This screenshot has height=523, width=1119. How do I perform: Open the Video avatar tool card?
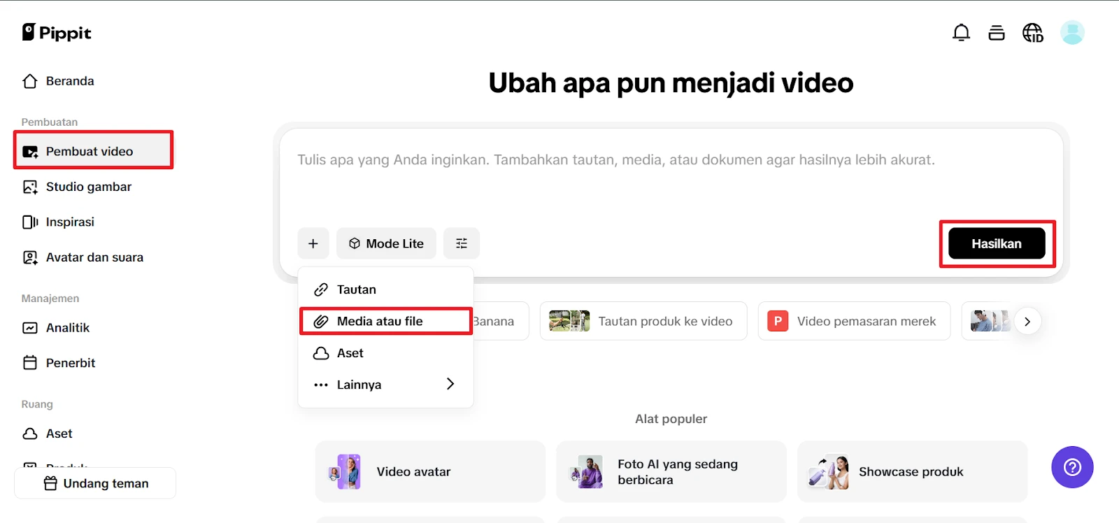[x=430, y=471]
